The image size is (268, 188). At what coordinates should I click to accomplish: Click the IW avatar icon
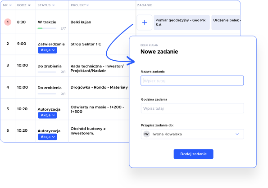[146, 134]
